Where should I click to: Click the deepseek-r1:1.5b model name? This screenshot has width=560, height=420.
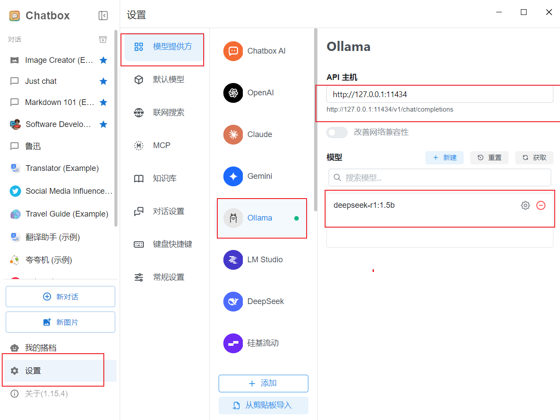364,205
